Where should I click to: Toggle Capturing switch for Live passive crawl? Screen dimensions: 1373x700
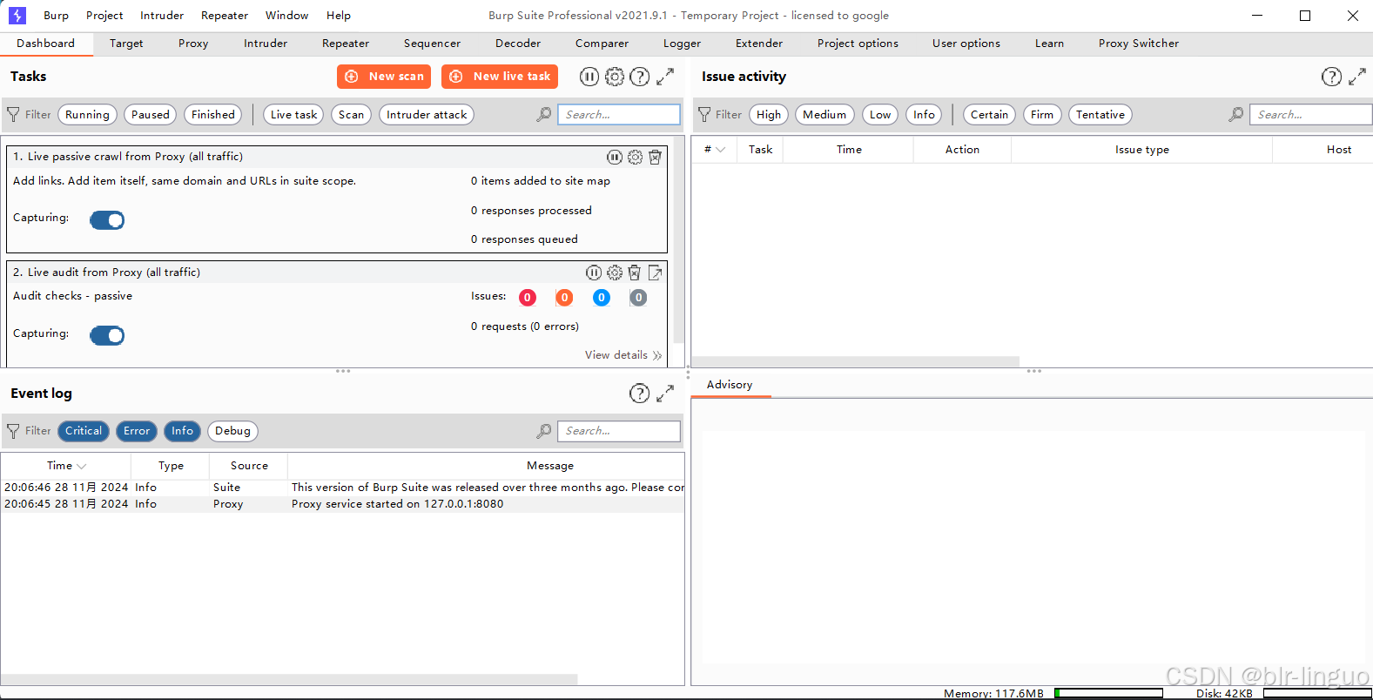(x=107, y=220)
